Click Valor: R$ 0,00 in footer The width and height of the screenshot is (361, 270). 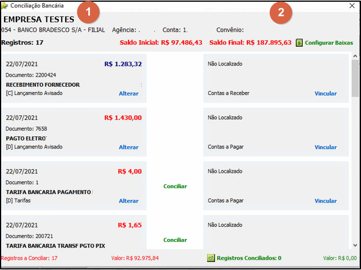pos(340,258)
